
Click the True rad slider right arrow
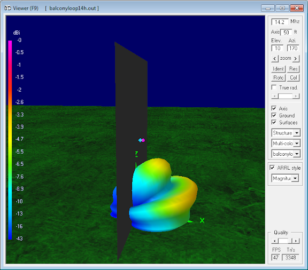point(296,96)
